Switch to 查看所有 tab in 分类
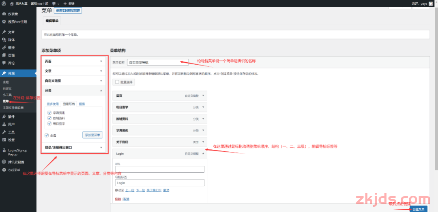 69,104
